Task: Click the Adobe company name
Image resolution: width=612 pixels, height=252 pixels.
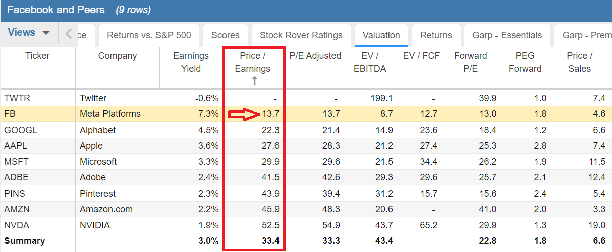Action: pos(93,177)
